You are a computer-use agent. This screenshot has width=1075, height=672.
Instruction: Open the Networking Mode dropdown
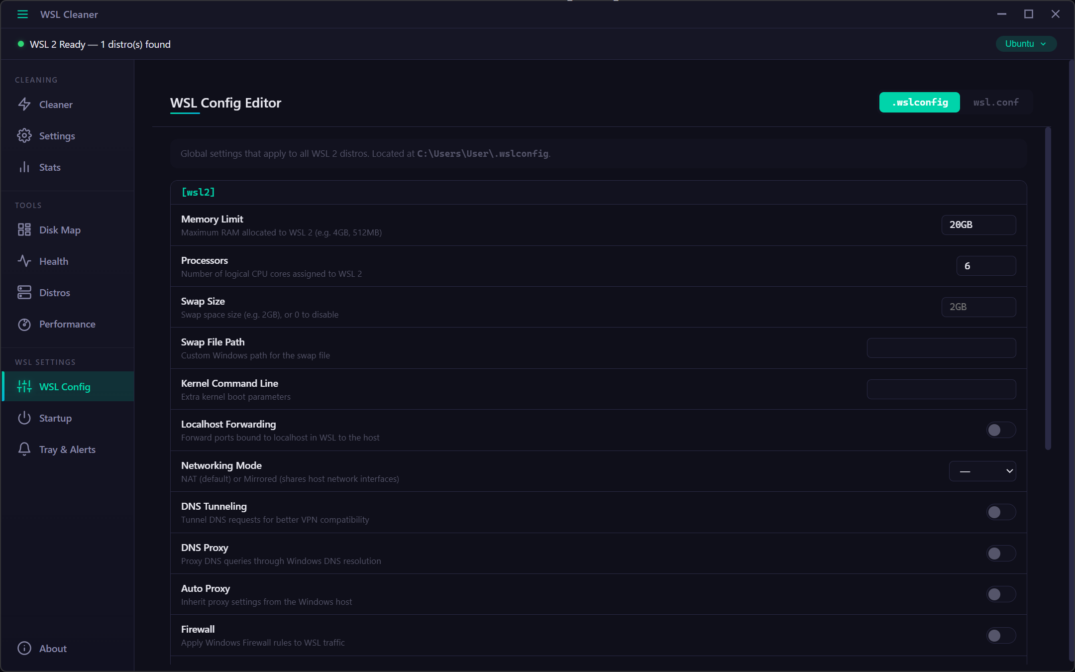pyautogui.click(x=982, y=471)
